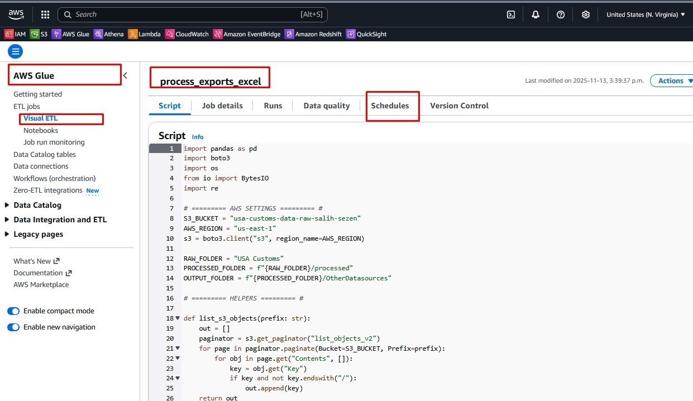
Task: Open the AWS services grid menu
Action: [x=45, y=15]
